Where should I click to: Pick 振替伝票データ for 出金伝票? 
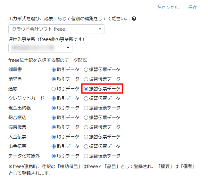[x=86, y=146]
